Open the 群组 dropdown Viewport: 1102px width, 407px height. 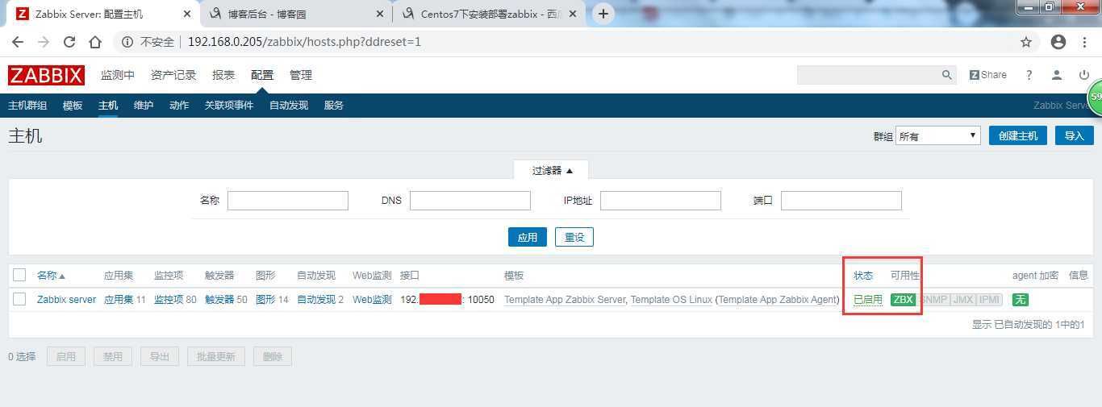pos(938,136)
